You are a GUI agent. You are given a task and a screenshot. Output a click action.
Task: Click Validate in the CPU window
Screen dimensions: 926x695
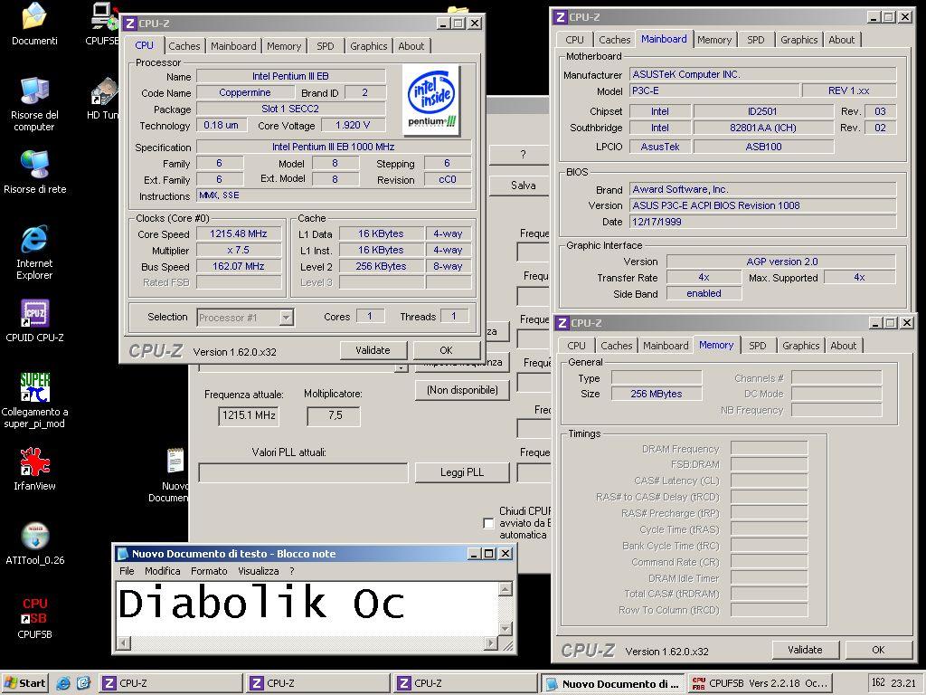373,350
